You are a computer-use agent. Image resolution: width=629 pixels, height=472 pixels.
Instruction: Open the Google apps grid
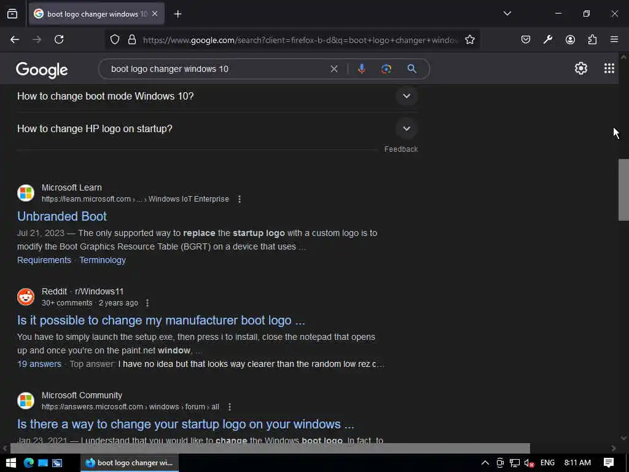(x=609, y=69)
